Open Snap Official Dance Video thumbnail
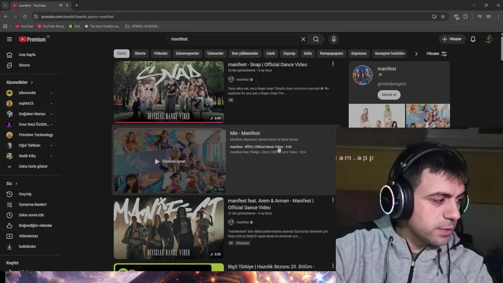Viewport: 503px width, 283px height. [x=169, y=92]
